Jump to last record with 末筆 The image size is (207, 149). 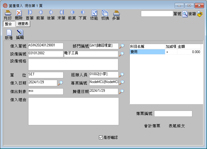tap(62, 13)
